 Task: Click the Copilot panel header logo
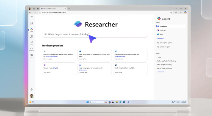159,19
